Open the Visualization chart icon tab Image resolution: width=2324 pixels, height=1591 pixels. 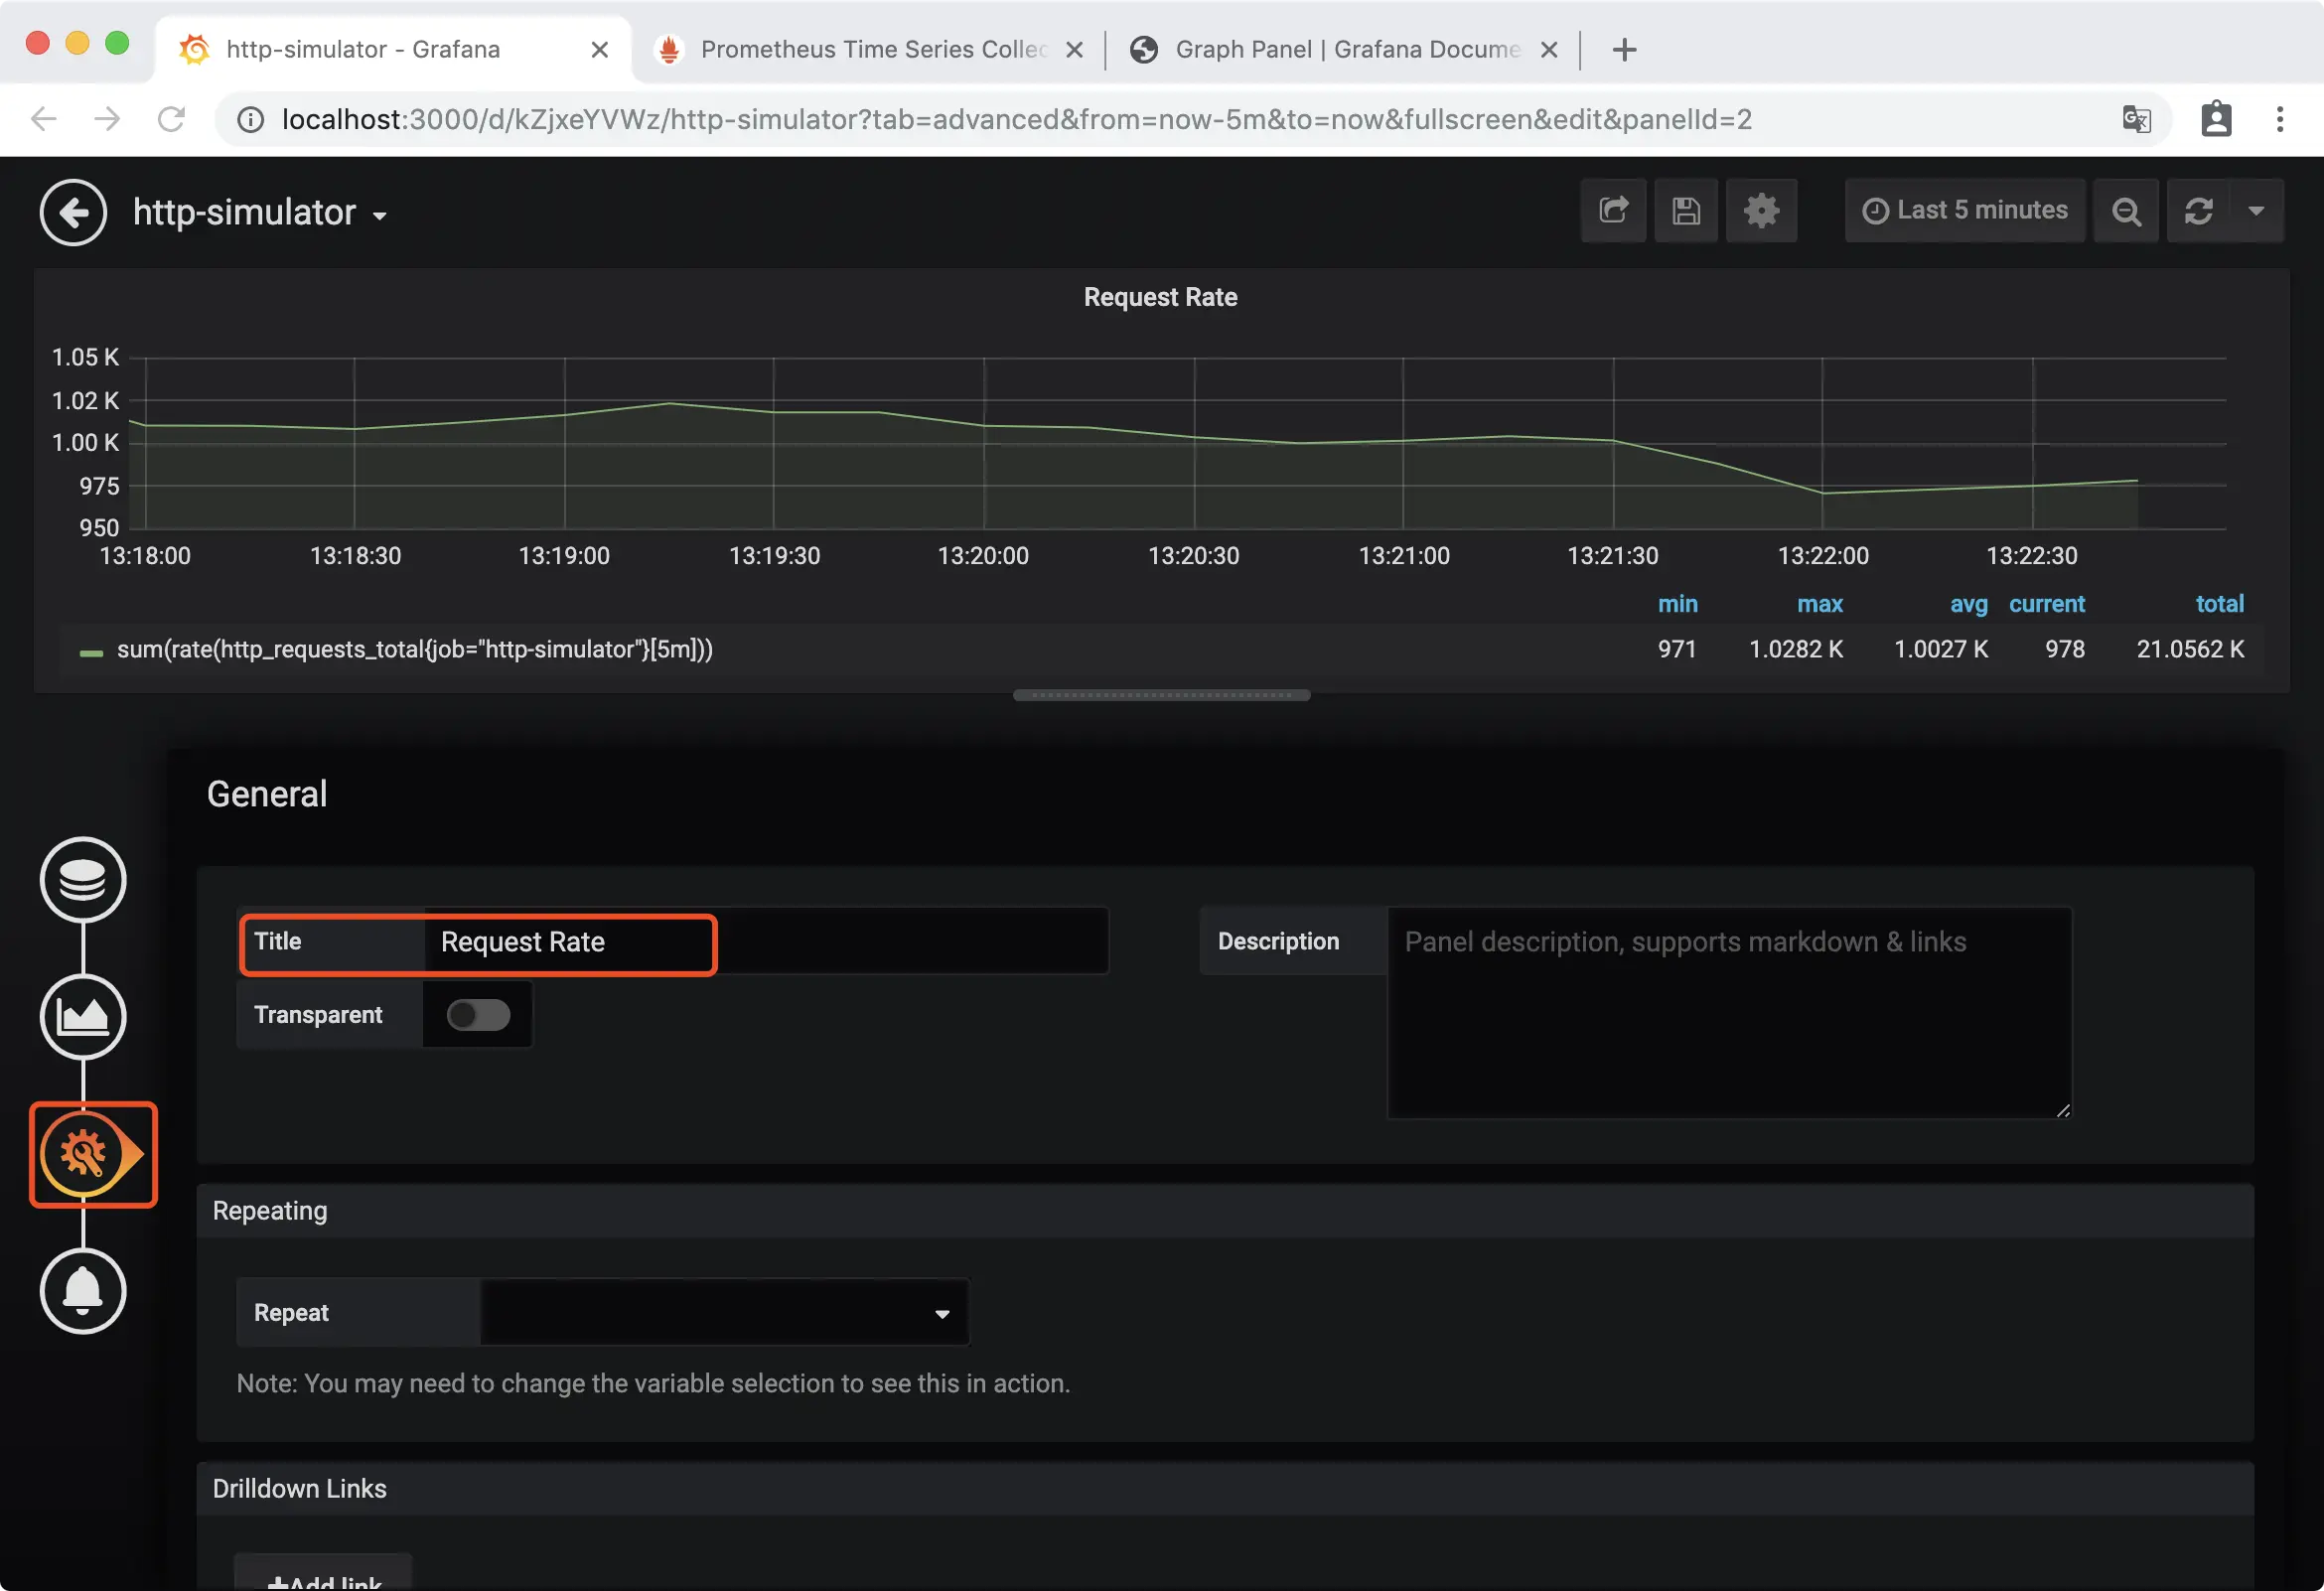83,1016
